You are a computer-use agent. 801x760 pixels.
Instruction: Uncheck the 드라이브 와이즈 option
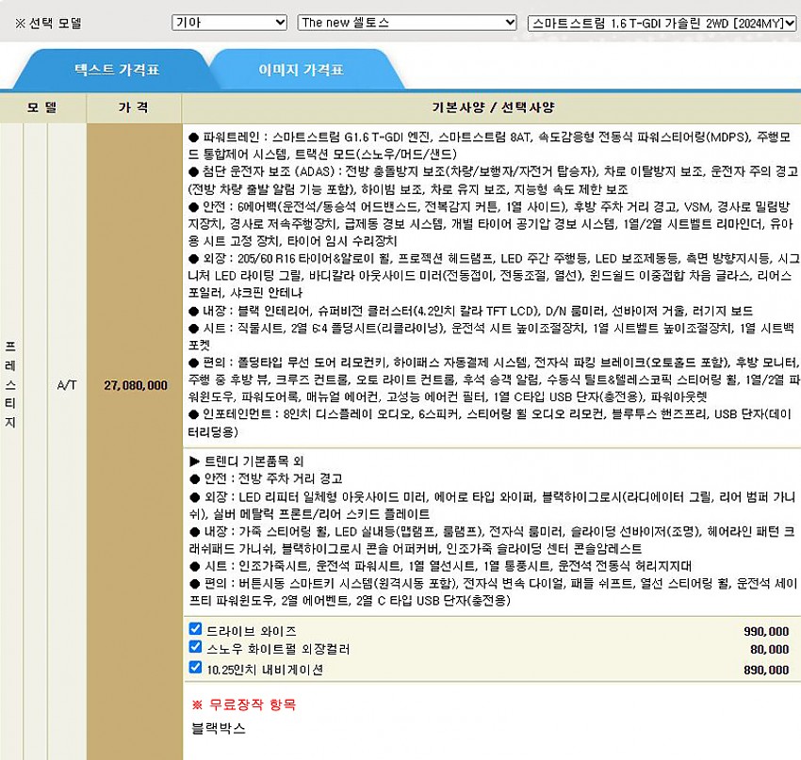tap(195, 629)
